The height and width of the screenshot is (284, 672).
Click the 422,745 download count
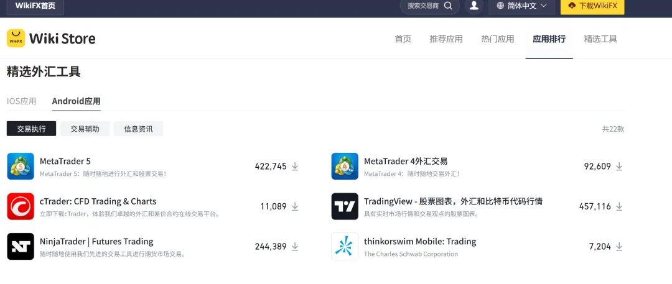271,166
